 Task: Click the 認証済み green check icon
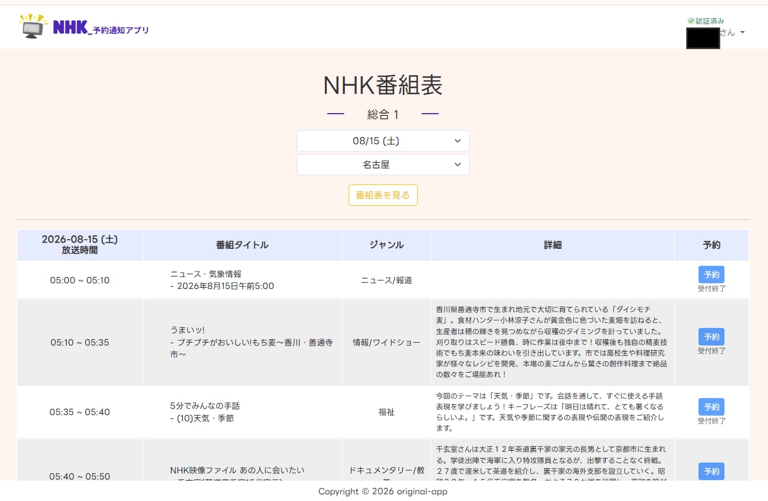[x=691, y=21]
